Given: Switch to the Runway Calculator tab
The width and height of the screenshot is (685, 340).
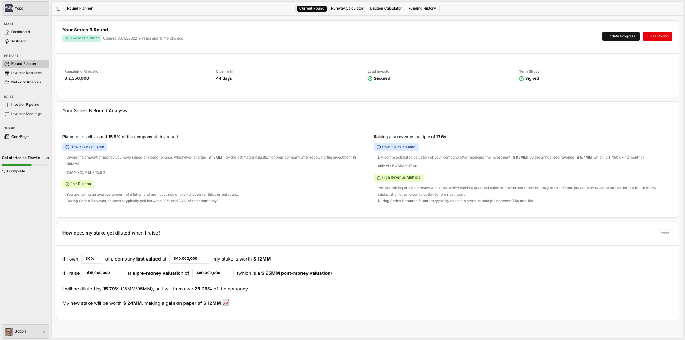Looking at the screenshot, I should [347, 9].
